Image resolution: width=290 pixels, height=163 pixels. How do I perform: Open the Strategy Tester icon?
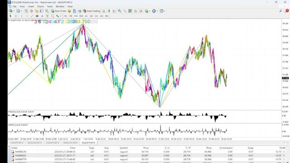[x=47, y=11]
